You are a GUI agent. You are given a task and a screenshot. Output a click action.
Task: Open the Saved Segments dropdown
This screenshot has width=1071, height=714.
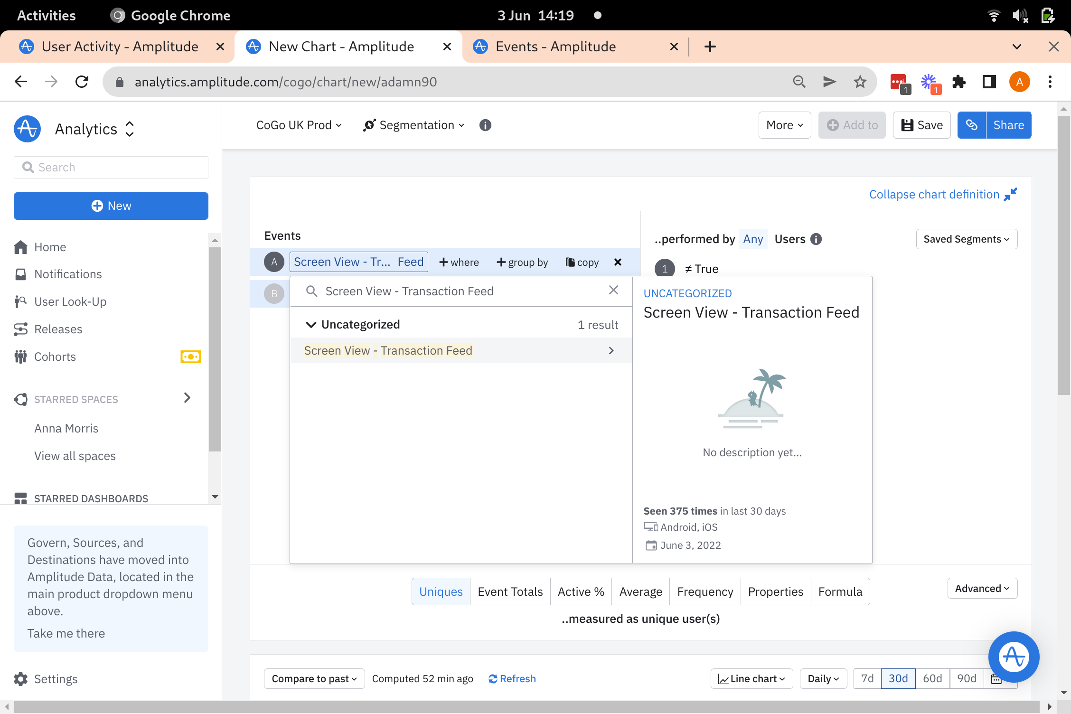(x=966, y=239)
